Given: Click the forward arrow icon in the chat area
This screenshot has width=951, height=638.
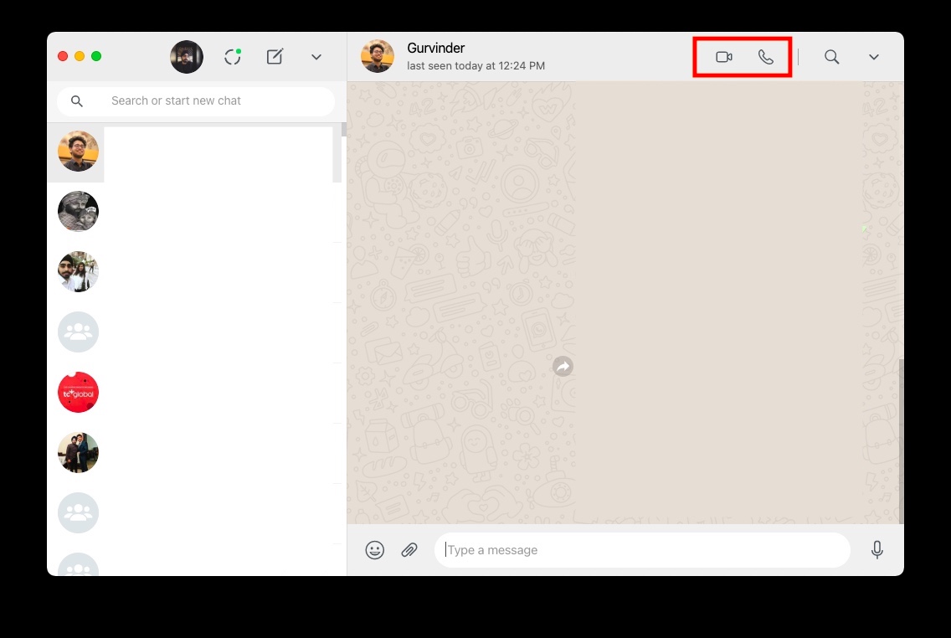Looking at the screenshot, I should click(563, 366).
